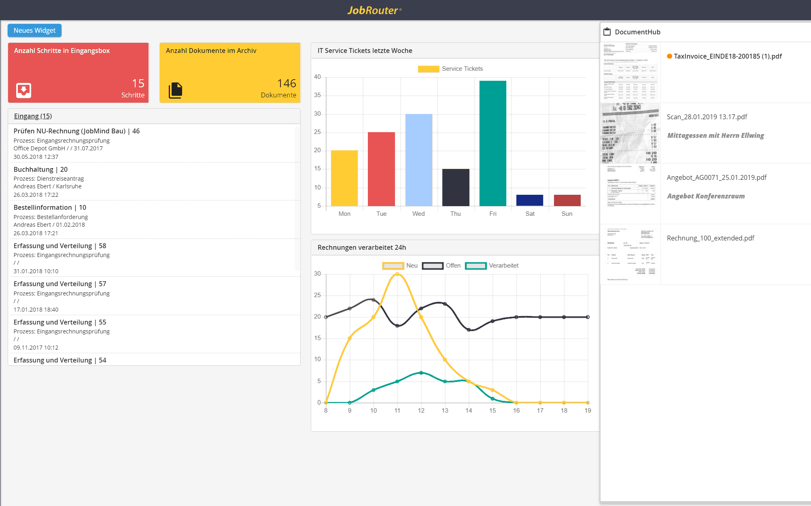This screenshot has height=506, width=811.
Task: Toggle the Service Tickets legend swatch
Action: click(429, 69)
